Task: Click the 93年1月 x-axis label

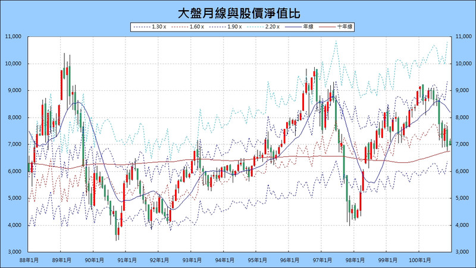Action: [192, 260]
